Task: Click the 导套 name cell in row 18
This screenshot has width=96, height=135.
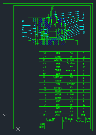Action: (58, 53)
